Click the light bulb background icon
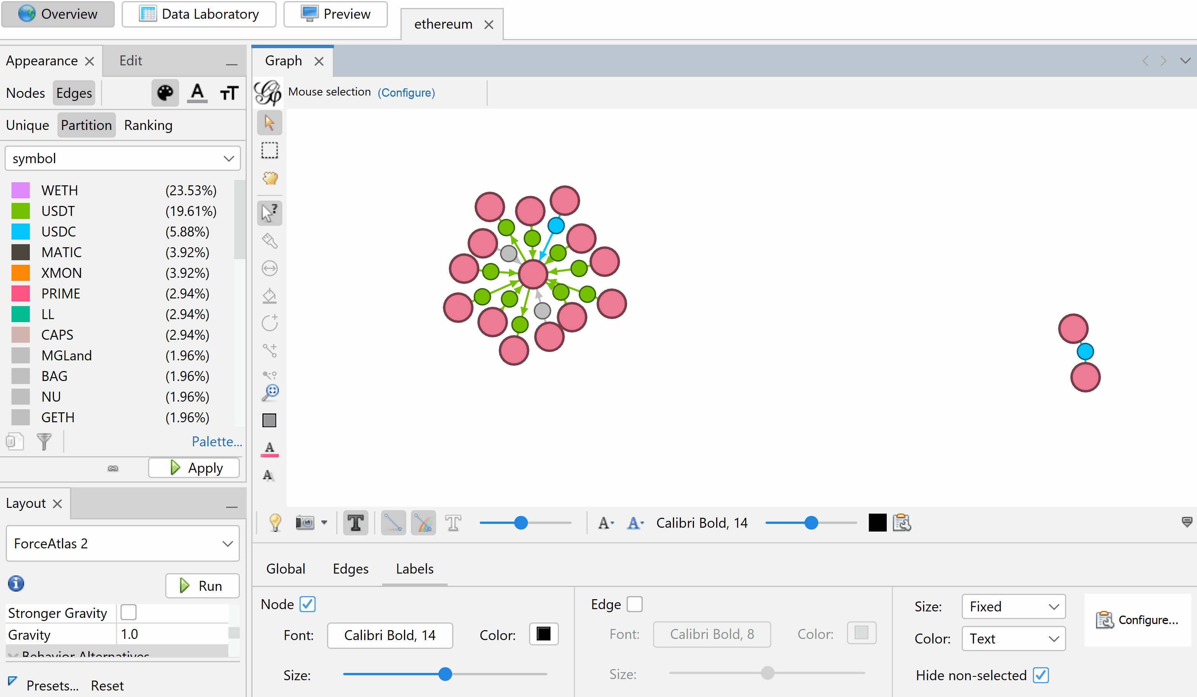This screenshot has height=697, width=1197. coord(275,523)
